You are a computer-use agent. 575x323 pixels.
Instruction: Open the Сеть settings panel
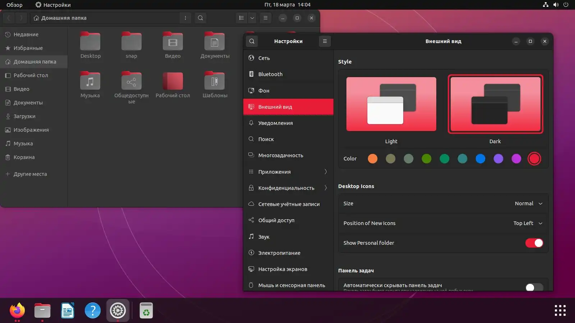(288, 58)
